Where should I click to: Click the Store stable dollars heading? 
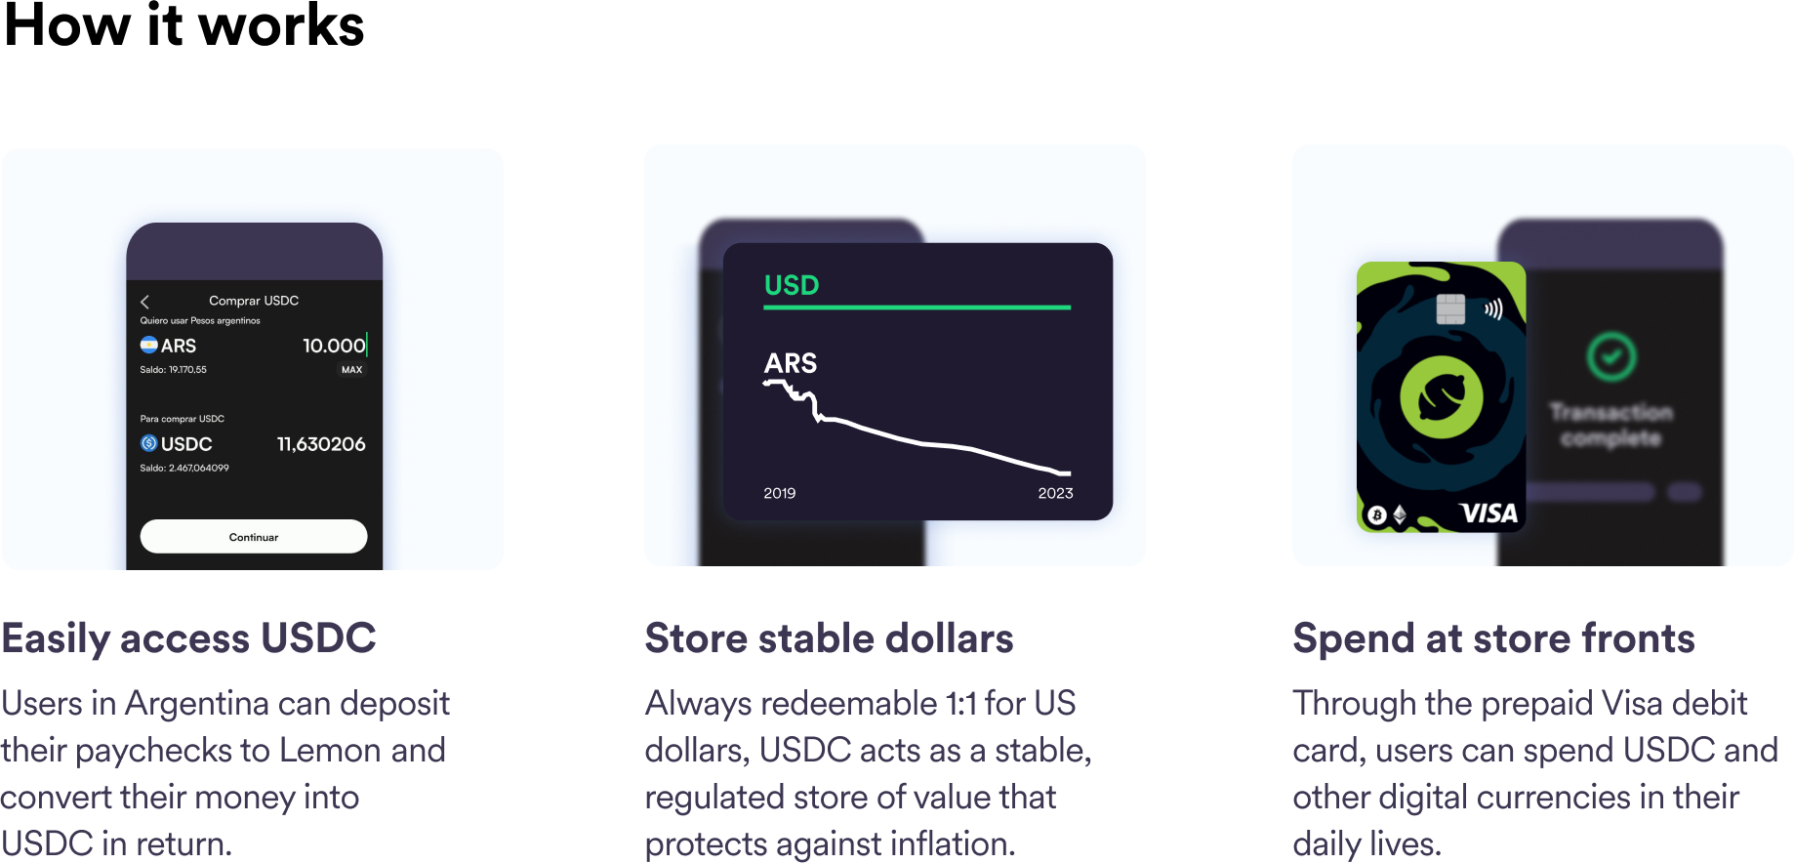tap(829, 638)
